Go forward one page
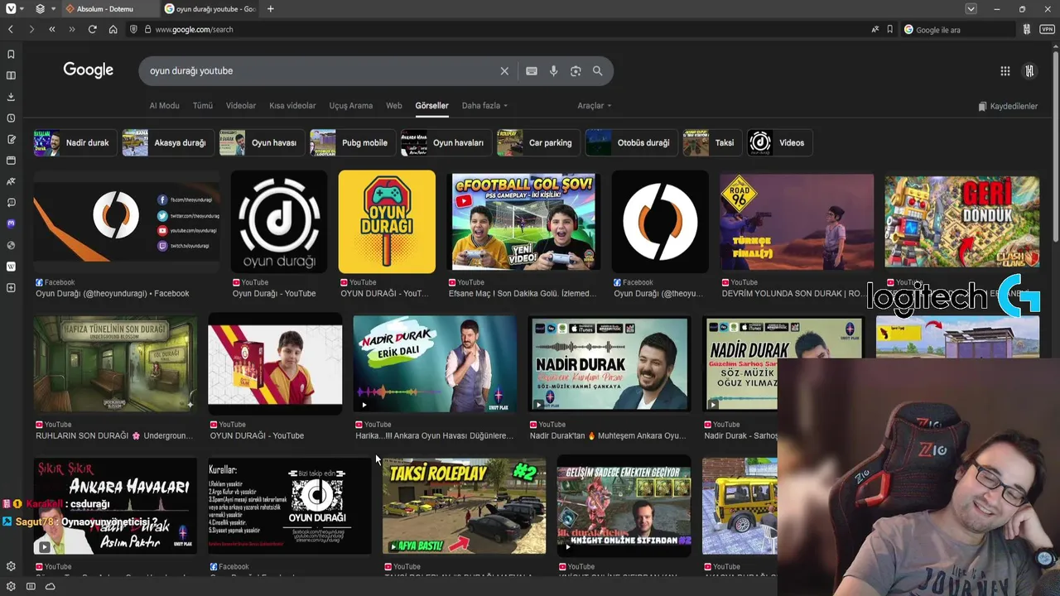This screenshot has height=596, width=1060. [31, 29]
